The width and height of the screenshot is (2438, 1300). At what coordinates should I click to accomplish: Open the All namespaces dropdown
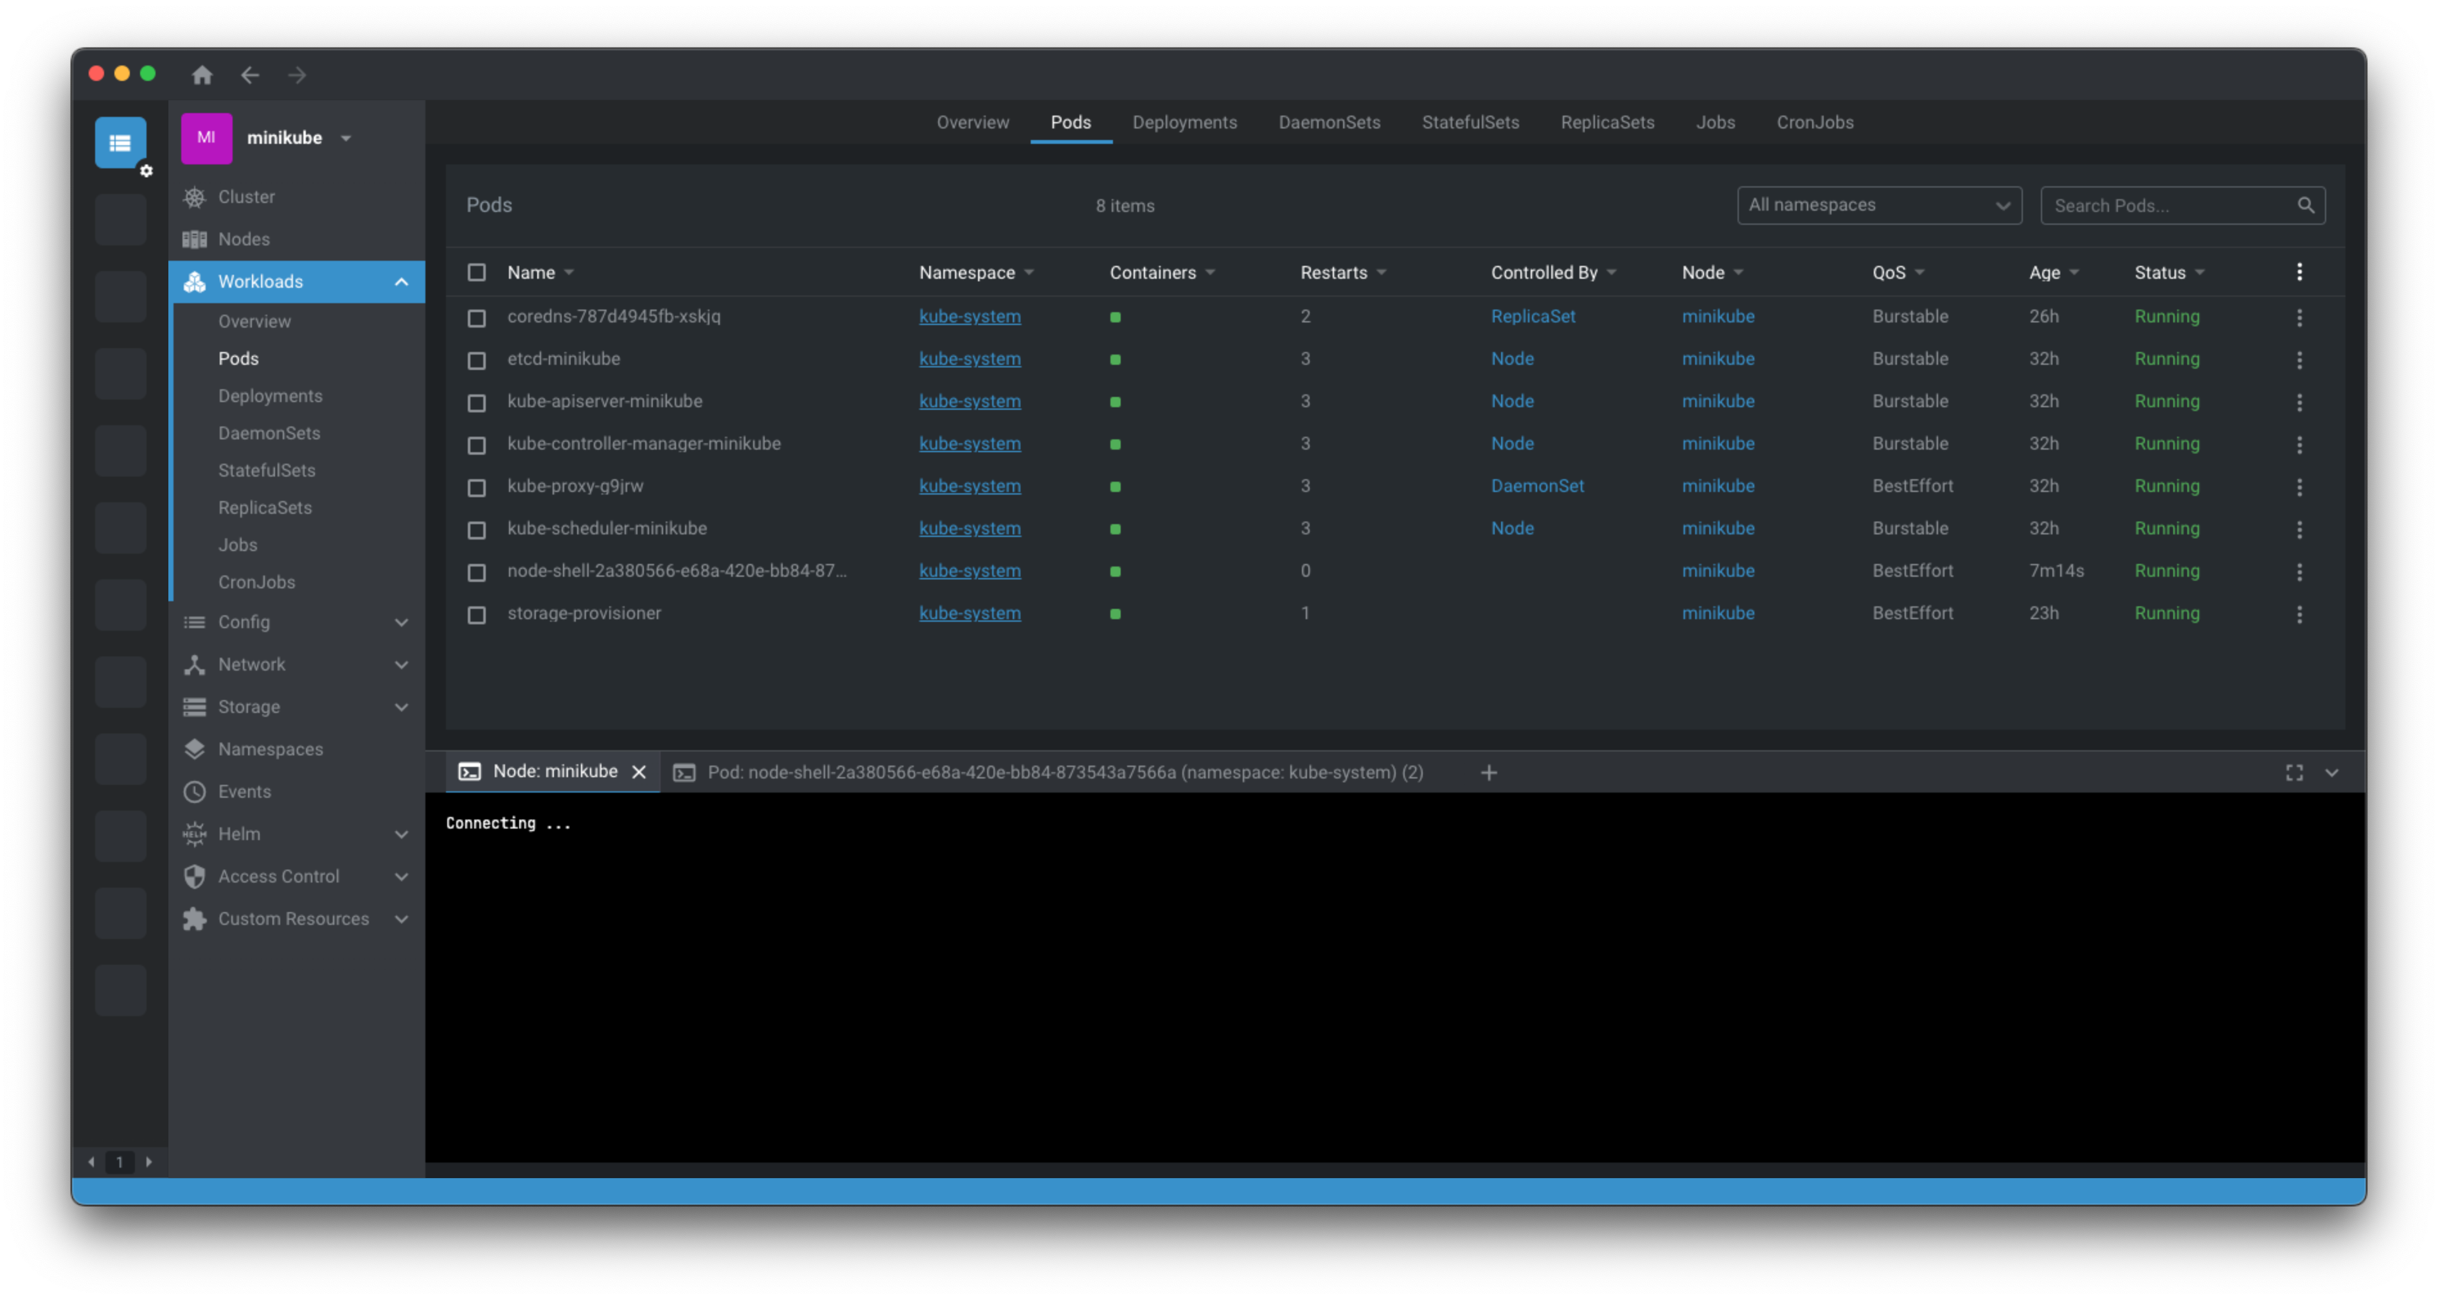(1879, 206)
